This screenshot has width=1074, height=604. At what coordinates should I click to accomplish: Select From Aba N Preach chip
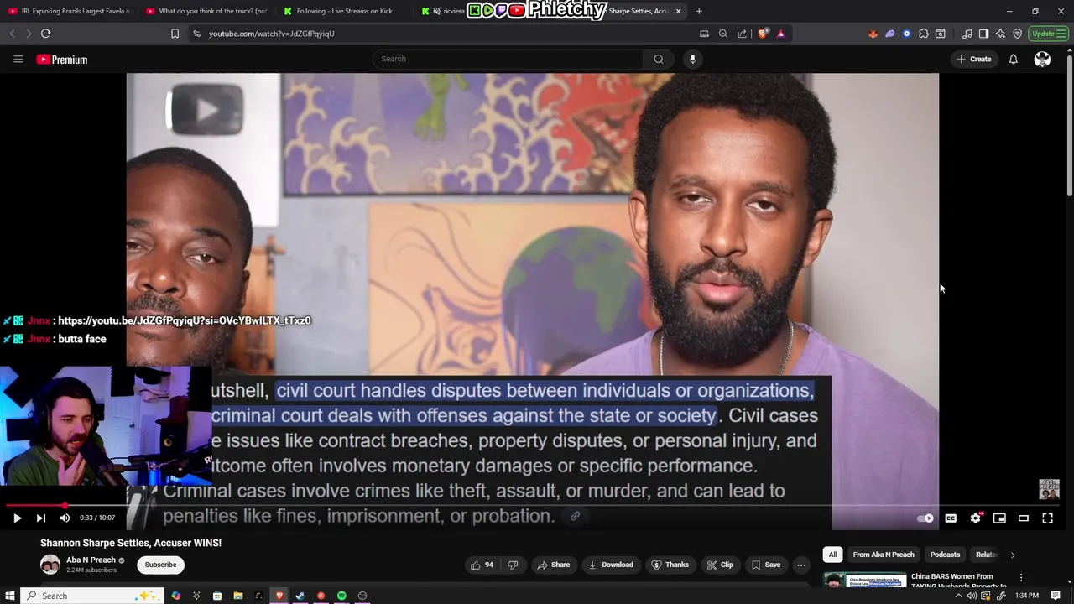click(884, 555)
